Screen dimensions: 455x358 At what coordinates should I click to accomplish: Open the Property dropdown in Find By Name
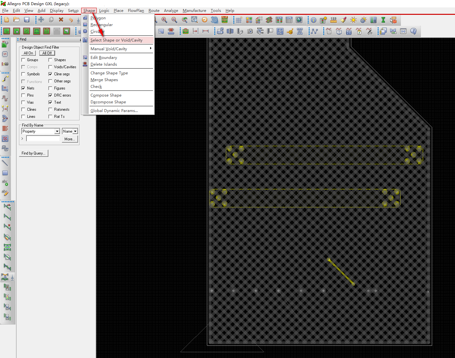point(57,131)
